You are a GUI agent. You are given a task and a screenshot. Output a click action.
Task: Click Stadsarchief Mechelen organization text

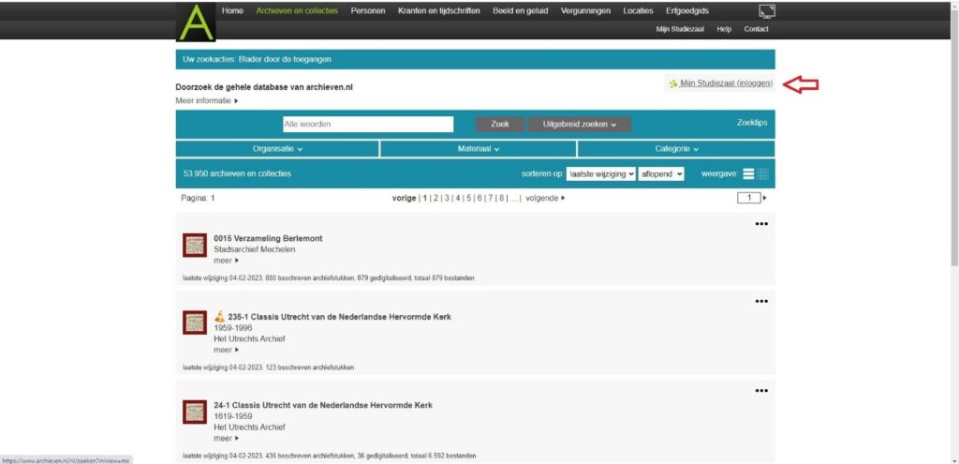click(x=255, y=249)
